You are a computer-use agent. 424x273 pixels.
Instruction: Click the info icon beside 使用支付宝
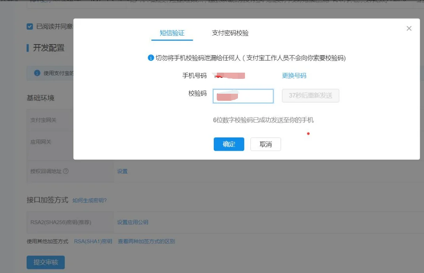tap(37, 73)
